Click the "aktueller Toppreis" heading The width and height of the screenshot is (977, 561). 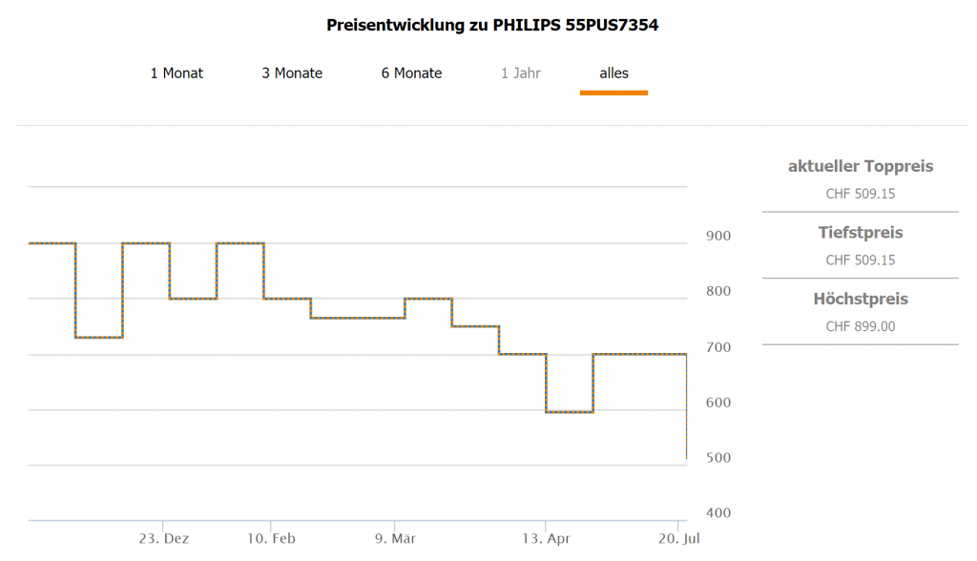point(860,167)
